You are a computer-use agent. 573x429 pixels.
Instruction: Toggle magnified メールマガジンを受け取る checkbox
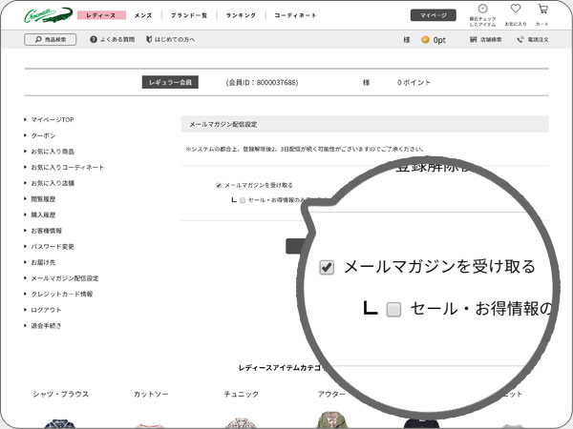tap(327, 268)
